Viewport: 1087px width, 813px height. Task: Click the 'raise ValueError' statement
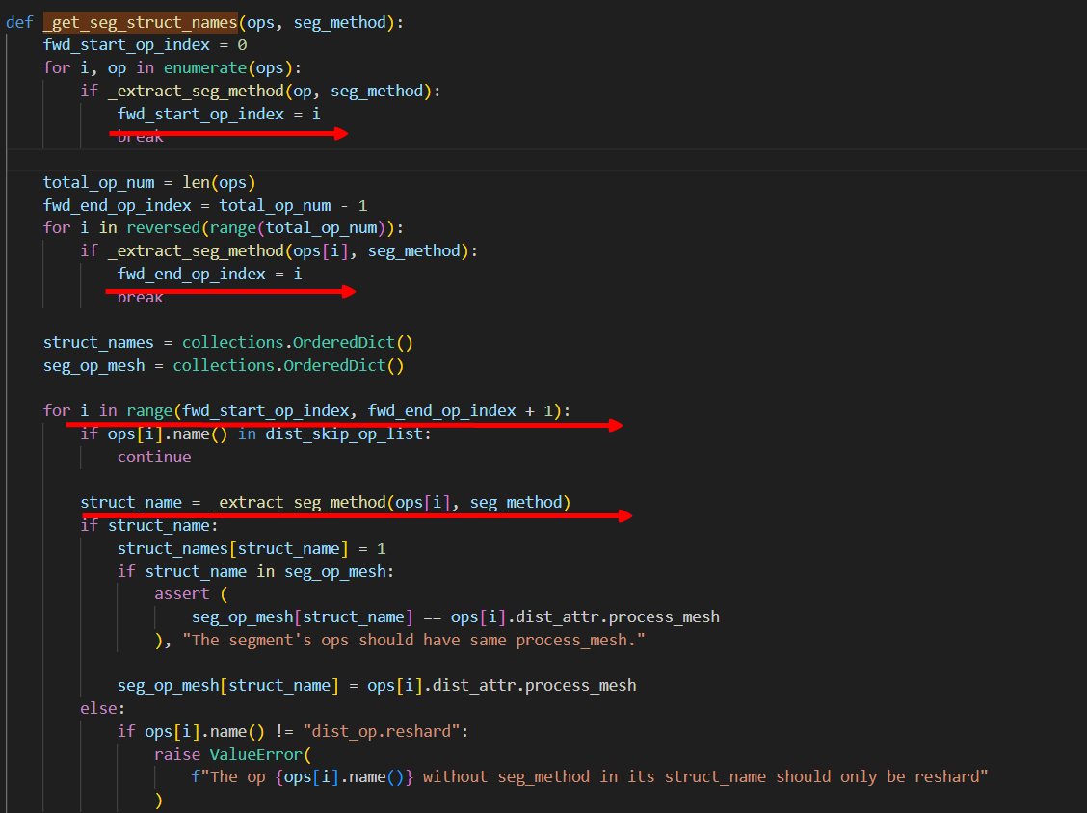tap(227, 753)
